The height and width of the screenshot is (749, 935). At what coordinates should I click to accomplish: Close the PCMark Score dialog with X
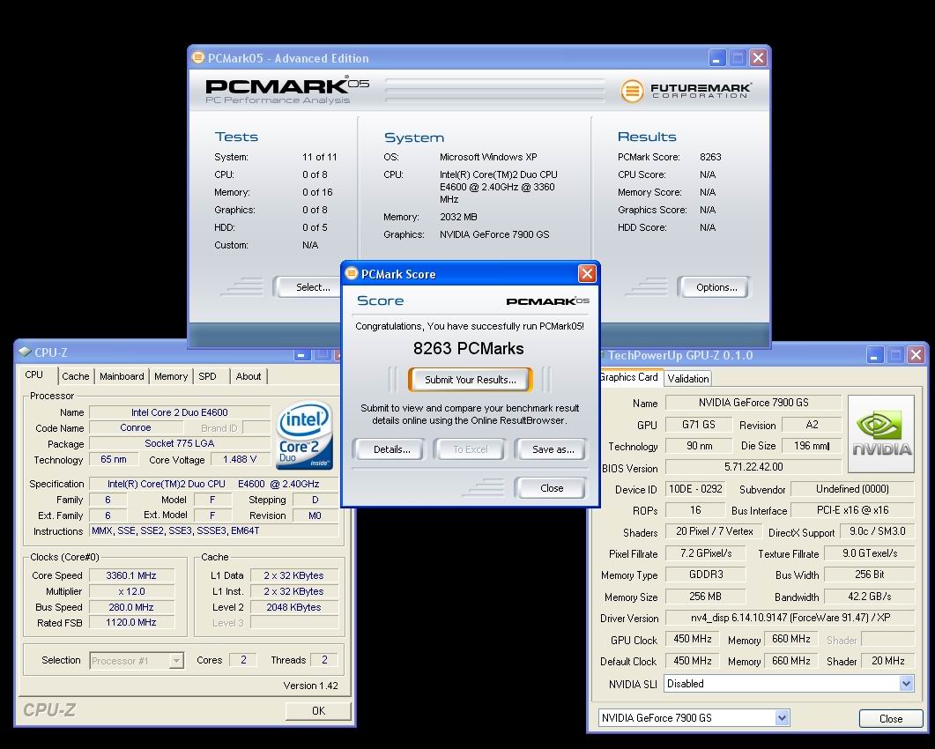pos(587,273)
